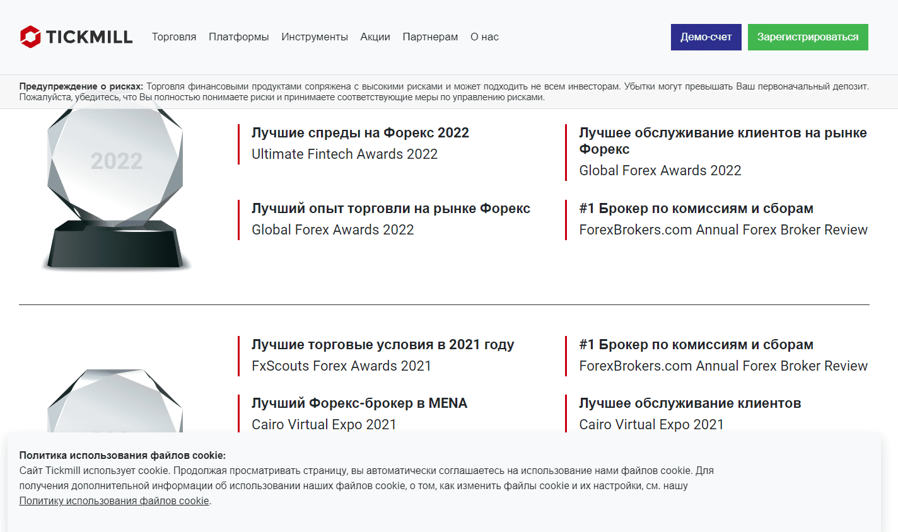
Task: Select #1 Брокер по комиссиям heading in 2022 section
Action: 696,209
